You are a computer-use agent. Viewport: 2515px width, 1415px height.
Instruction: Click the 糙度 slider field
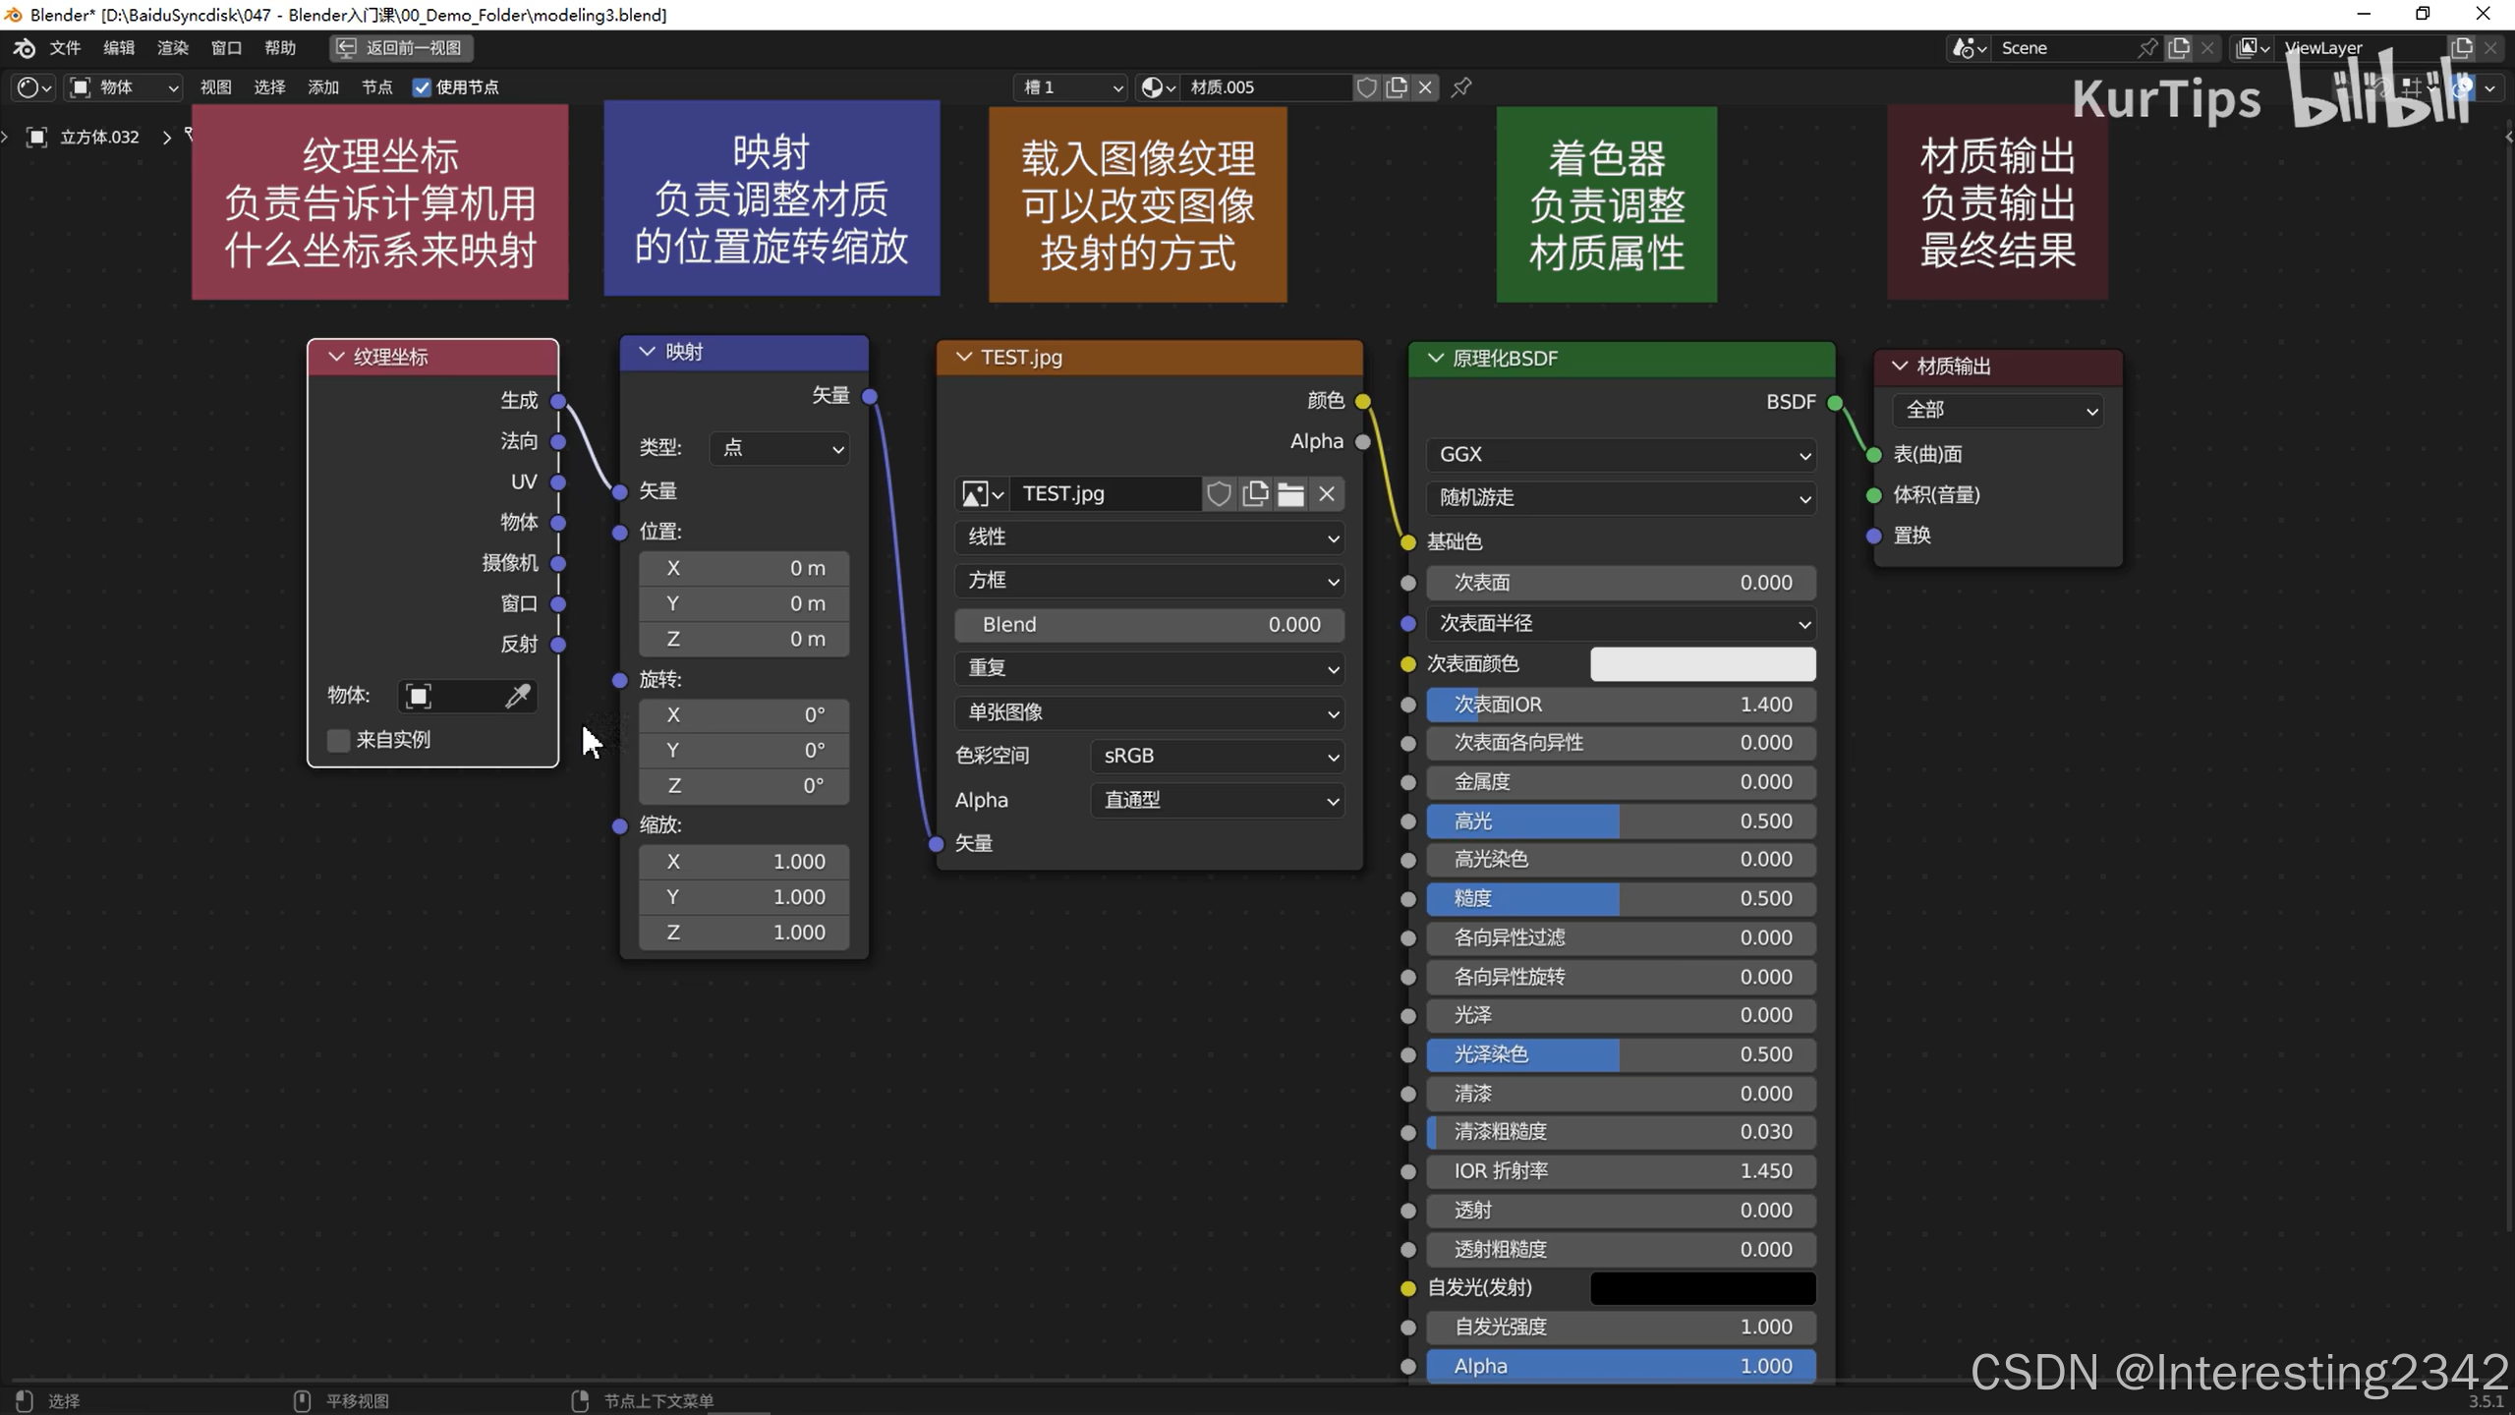coord(1620,899)
